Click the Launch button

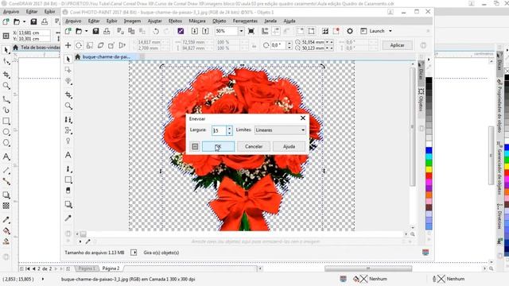tap(373, 31)
